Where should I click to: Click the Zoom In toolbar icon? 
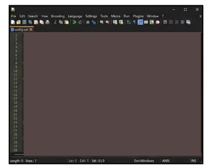[x=101, y=22]
